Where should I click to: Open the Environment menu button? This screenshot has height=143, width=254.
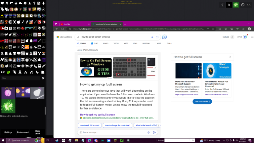(x=23, y=132)
